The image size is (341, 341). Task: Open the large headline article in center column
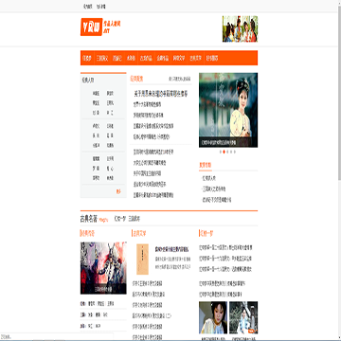click(161, 94)
